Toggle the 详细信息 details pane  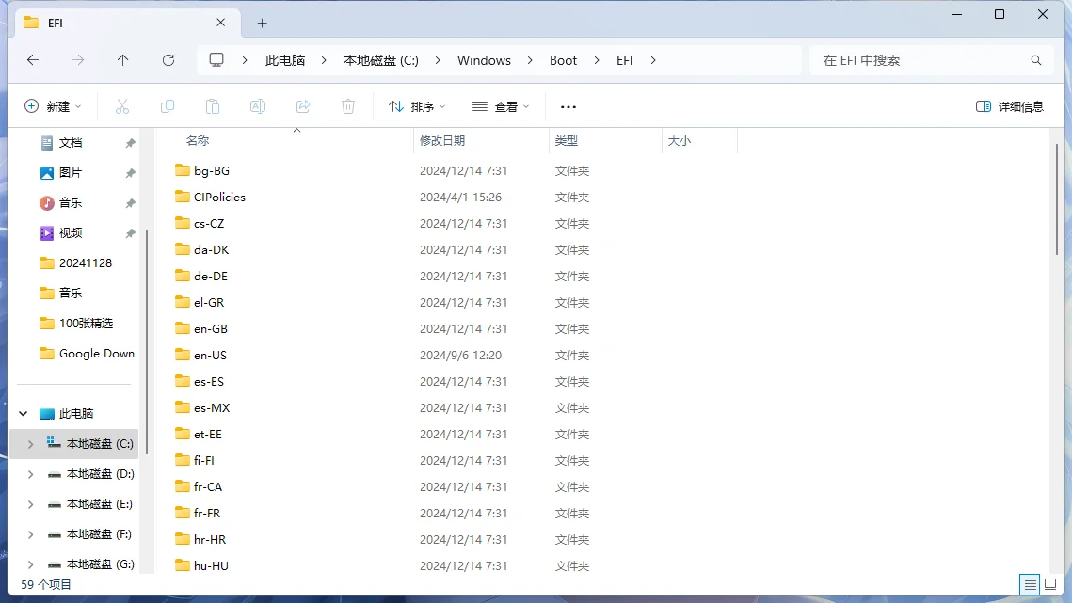click(1010, 106)
